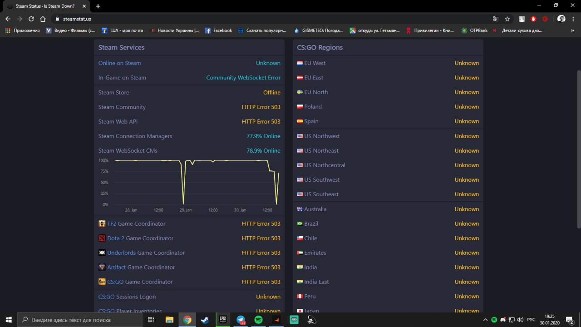Click the CS:GO Sessions Logon row
The width and height of the screenshot is (581, 327).
click(189, 297)
